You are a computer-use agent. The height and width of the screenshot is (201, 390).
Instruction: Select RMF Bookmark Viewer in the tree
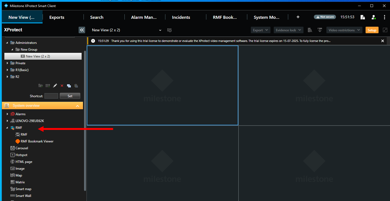(37, 141)
